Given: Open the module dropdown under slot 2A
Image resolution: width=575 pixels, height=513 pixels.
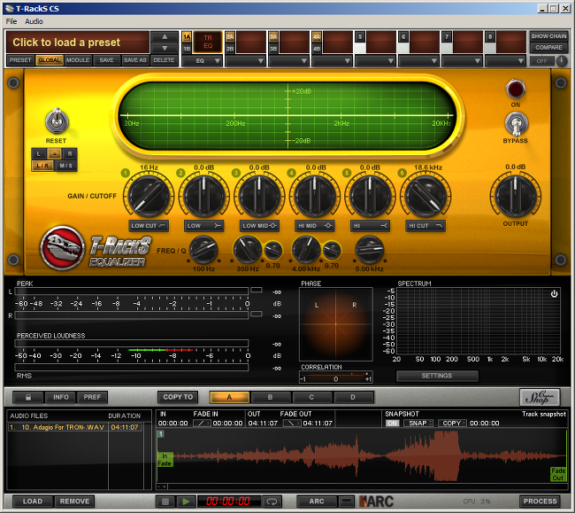Looking at the screenshot, I should click(245, 60).
